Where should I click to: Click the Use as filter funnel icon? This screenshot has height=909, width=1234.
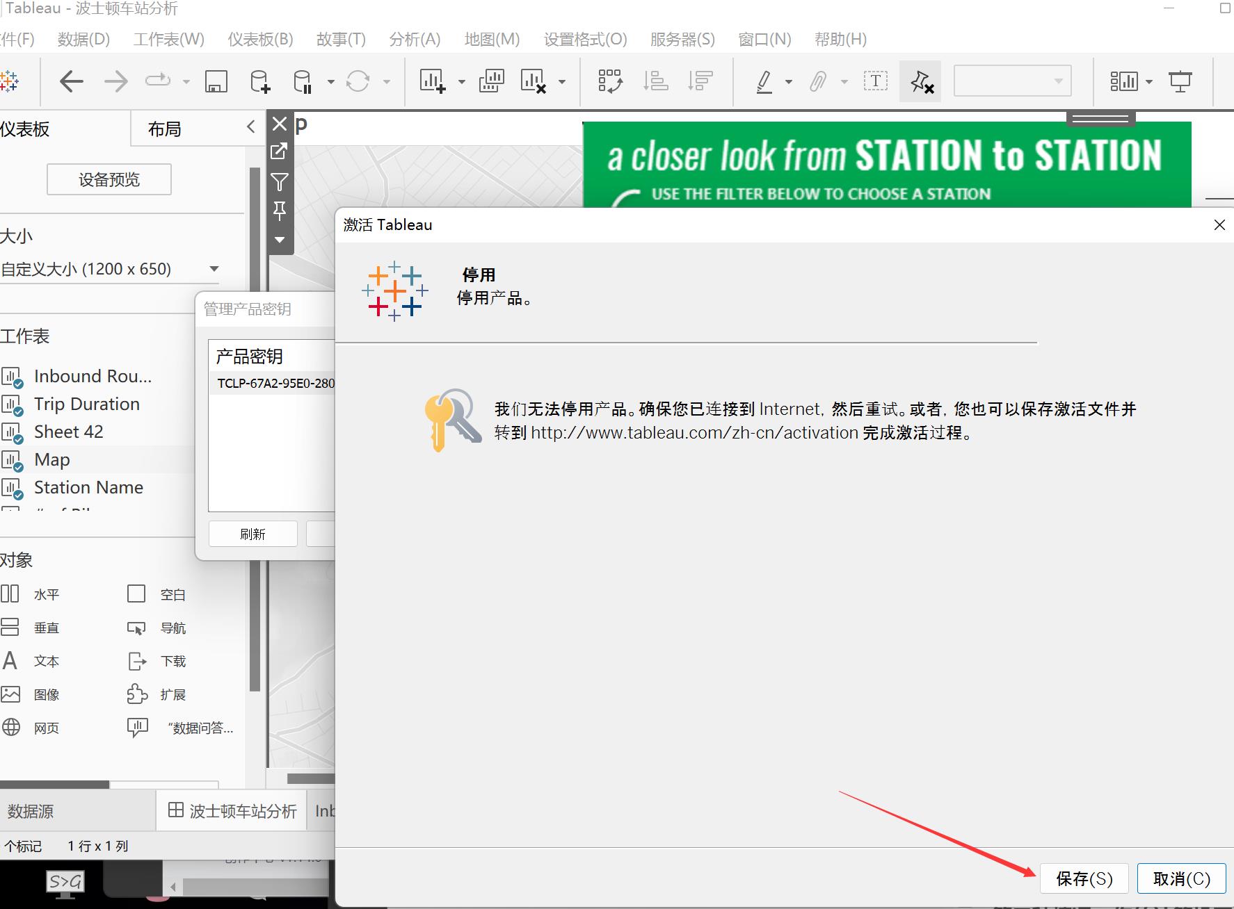pyautogui.click(x=280, y=182)
